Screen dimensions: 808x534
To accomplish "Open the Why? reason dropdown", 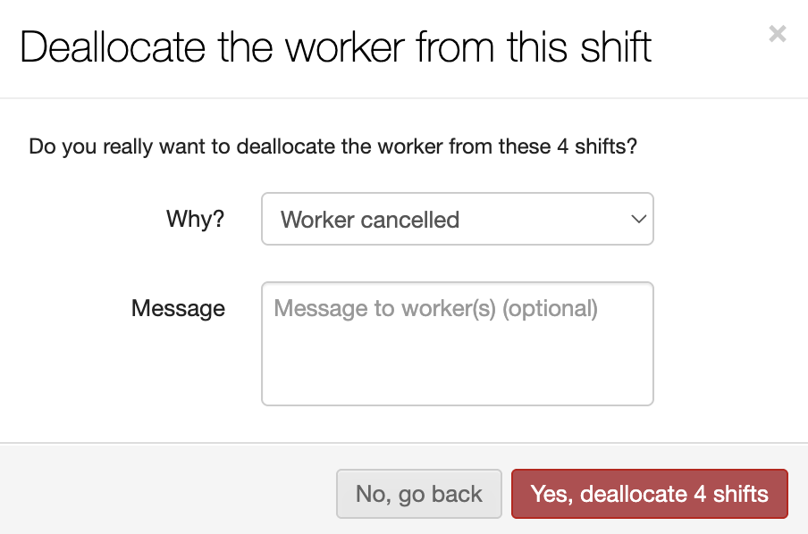I will click(457, 219).
